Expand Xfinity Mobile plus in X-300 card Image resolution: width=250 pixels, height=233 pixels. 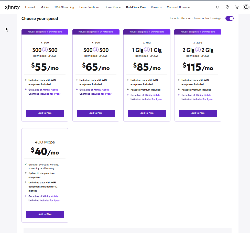[x=26, y=90]
